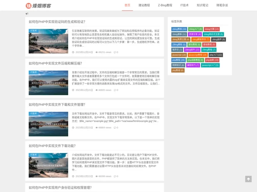
Task: Select the javascript教程 (18) tag
Action: (198, 55)
